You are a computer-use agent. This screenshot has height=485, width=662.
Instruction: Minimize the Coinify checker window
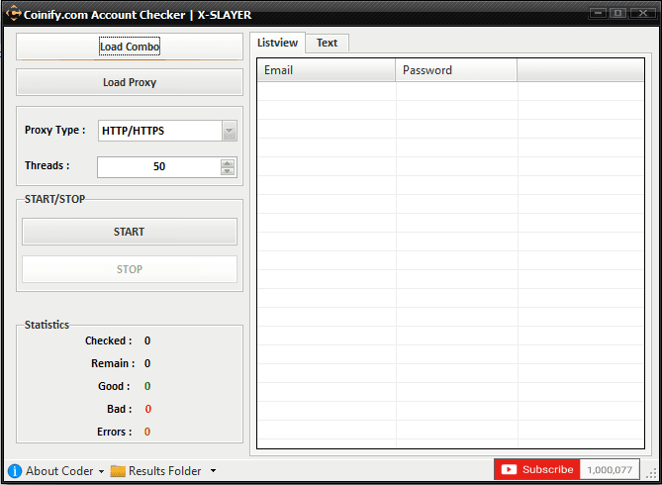click(598, 13)
